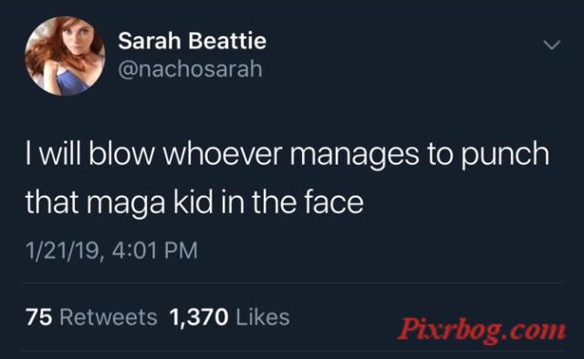Click the word Retweets
This screenshot has height=359, width=584.
pyautogui.click(x=109, y=317)
